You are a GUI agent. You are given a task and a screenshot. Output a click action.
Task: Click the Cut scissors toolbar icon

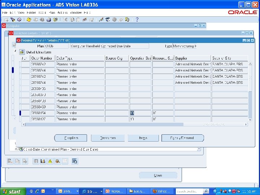(x=65, y=19)
